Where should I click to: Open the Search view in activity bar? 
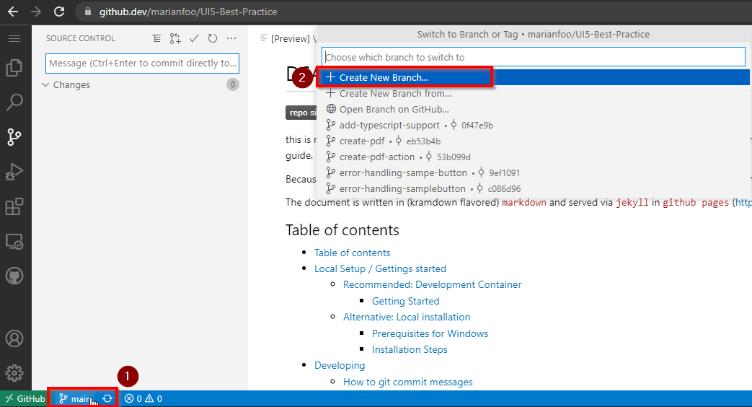(14, 102)
